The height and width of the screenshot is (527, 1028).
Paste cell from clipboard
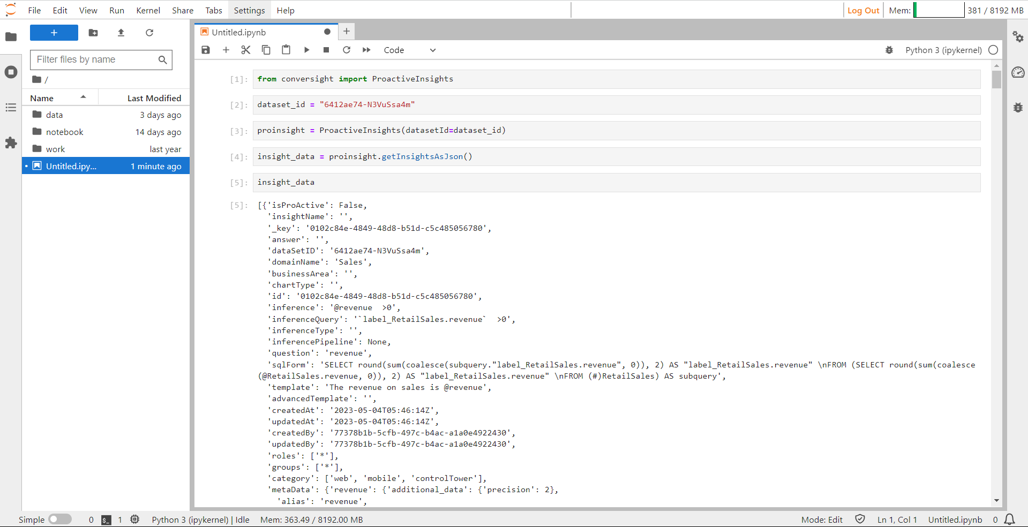point(286,50)
